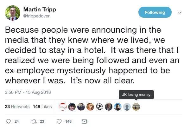Open the 148 Likes list
The height and width of the screenshot is (129, 190).
tap(42, 106)
